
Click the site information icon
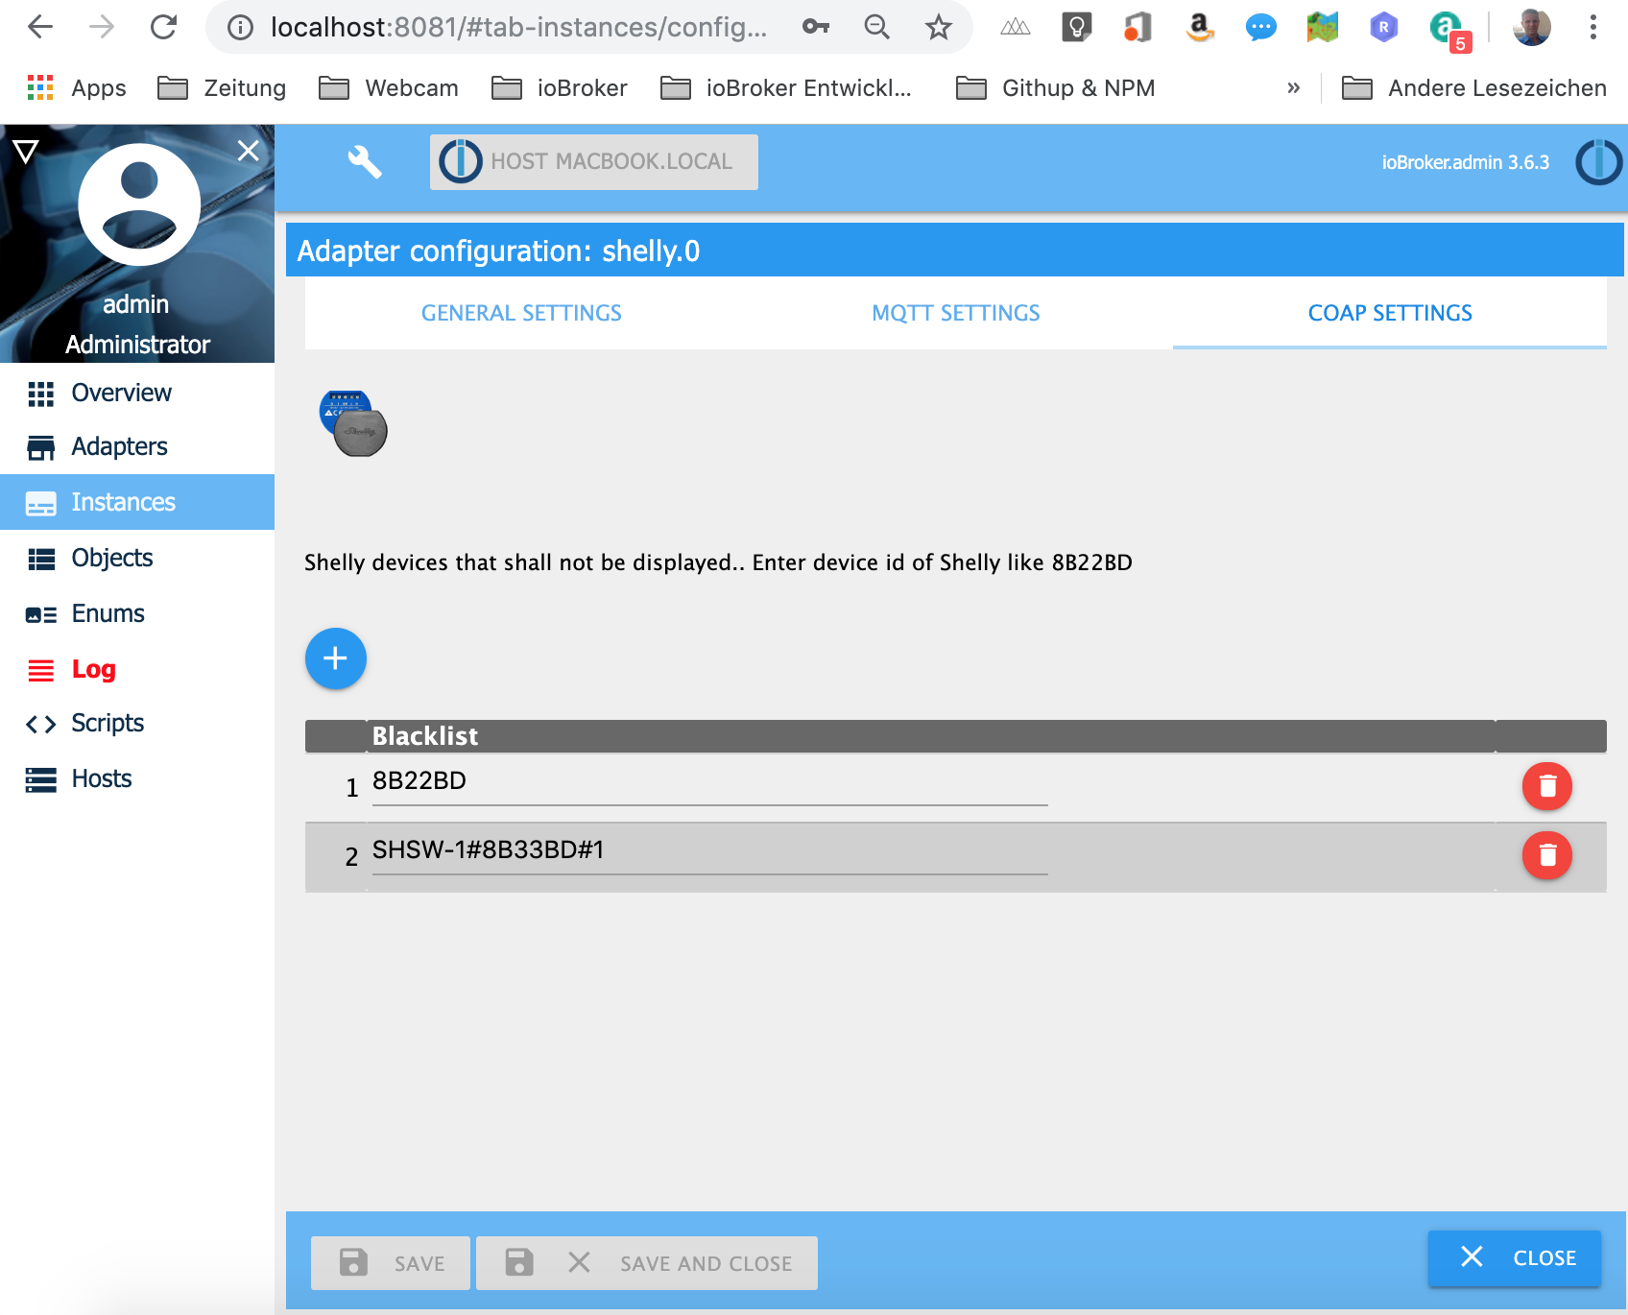(x=240, y=28)
